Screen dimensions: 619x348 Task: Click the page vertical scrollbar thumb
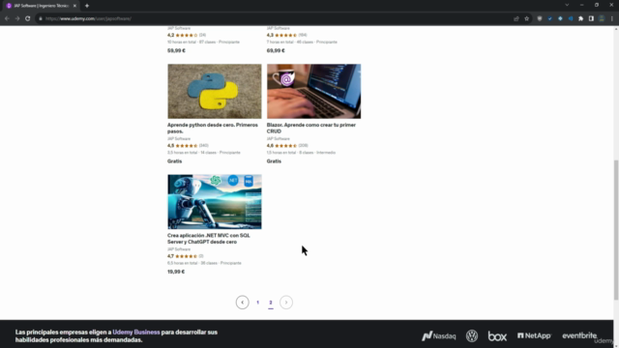click(x=616, y=230)
